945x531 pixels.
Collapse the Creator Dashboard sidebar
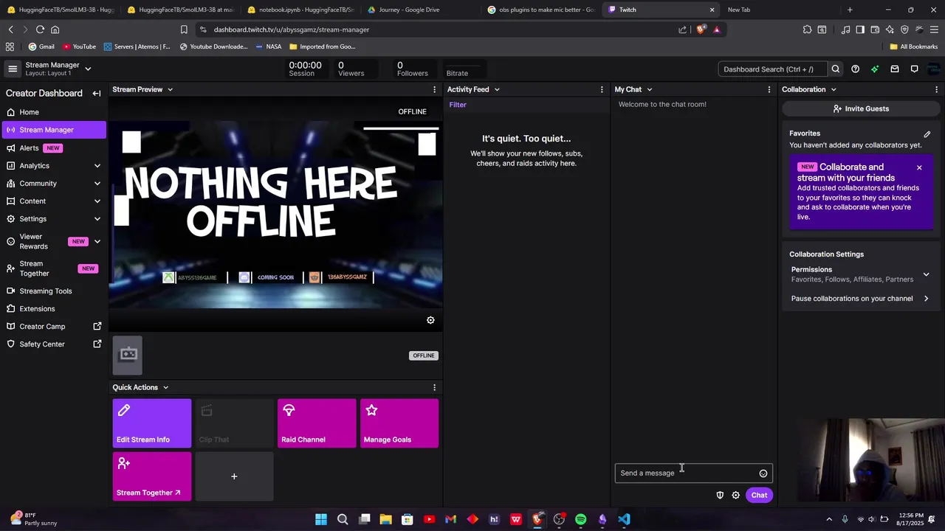coord(96,94)
